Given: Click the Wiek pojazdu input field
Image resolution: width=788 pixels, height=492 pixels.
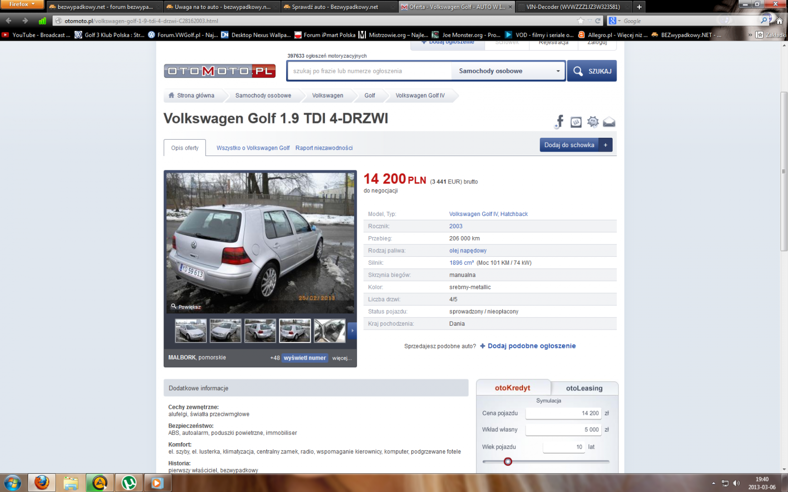Looking at the screenshot, I should pos(564,447).
